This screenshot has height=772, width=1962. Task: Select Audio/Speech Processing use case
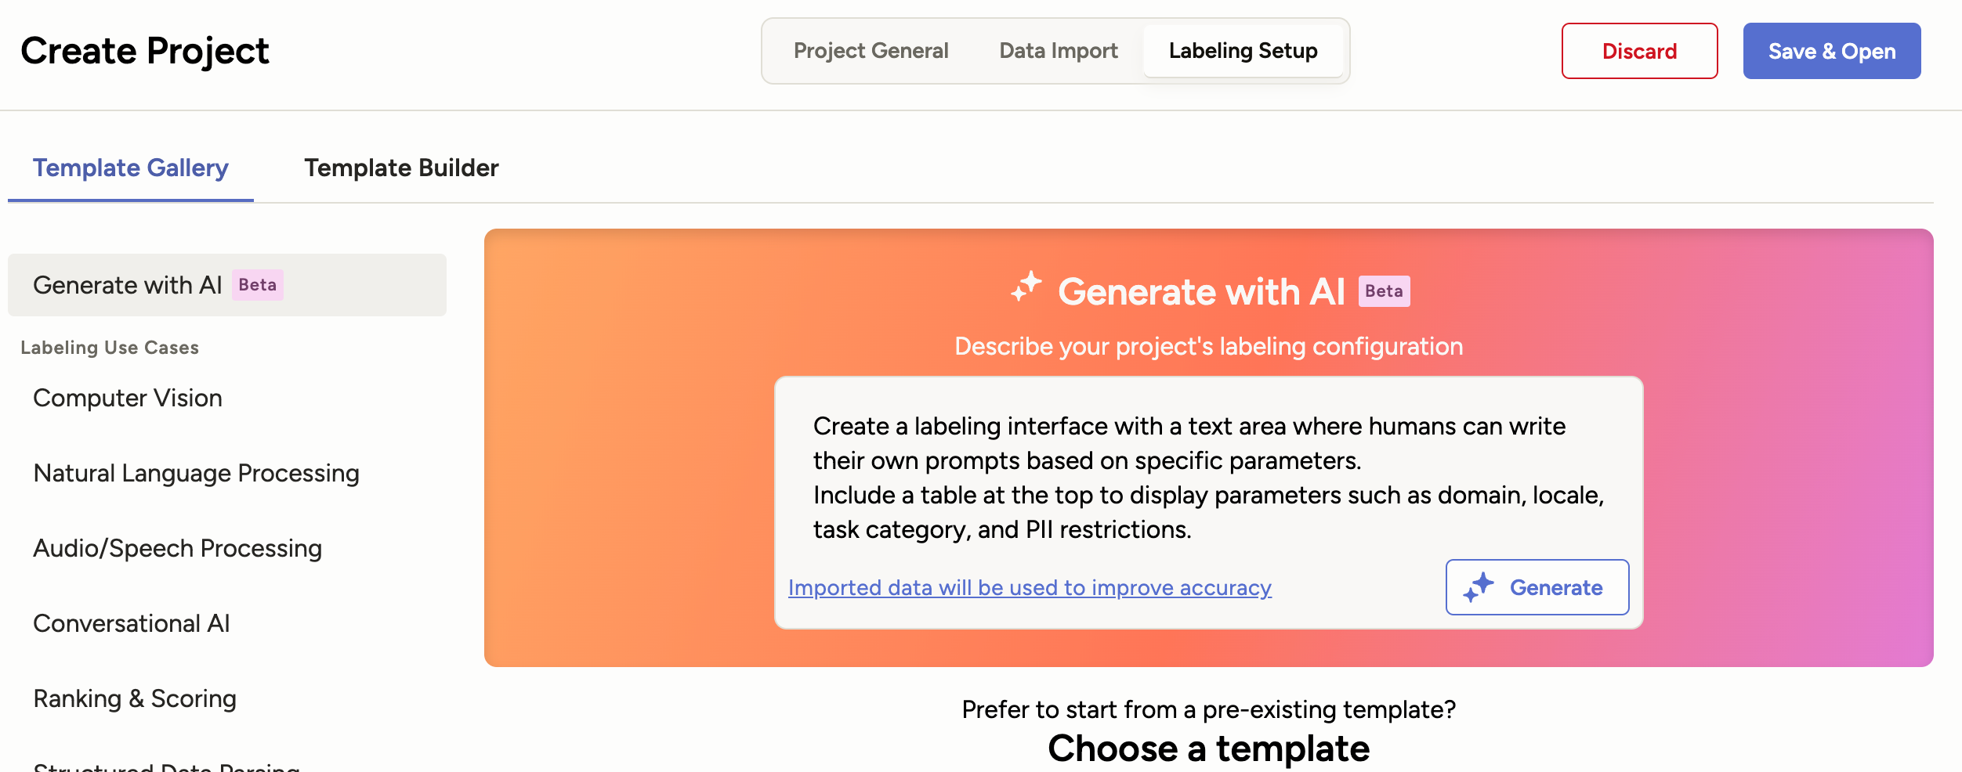(177, 548)
